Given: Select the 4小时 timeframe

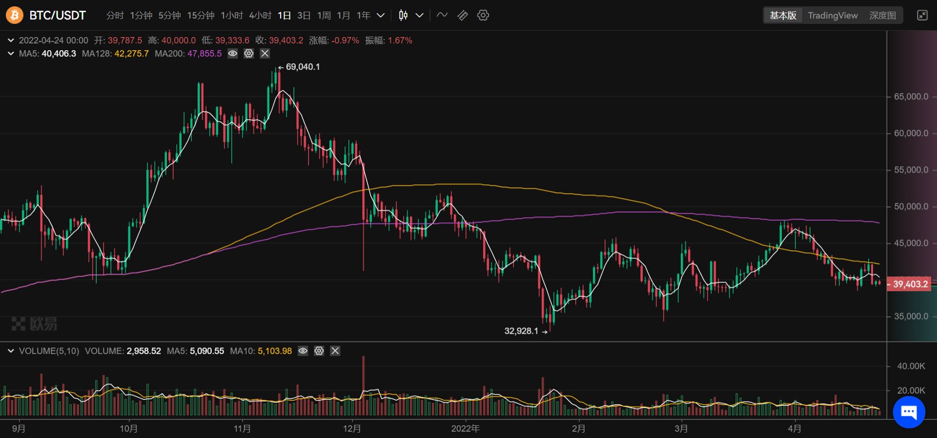Looking at the screenshot, I should pyautogui.click(x=260, y=15).
